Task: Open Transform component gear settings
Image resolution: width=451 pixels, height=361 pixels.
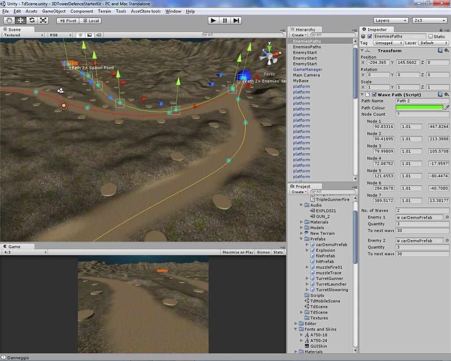Action: 446,51
